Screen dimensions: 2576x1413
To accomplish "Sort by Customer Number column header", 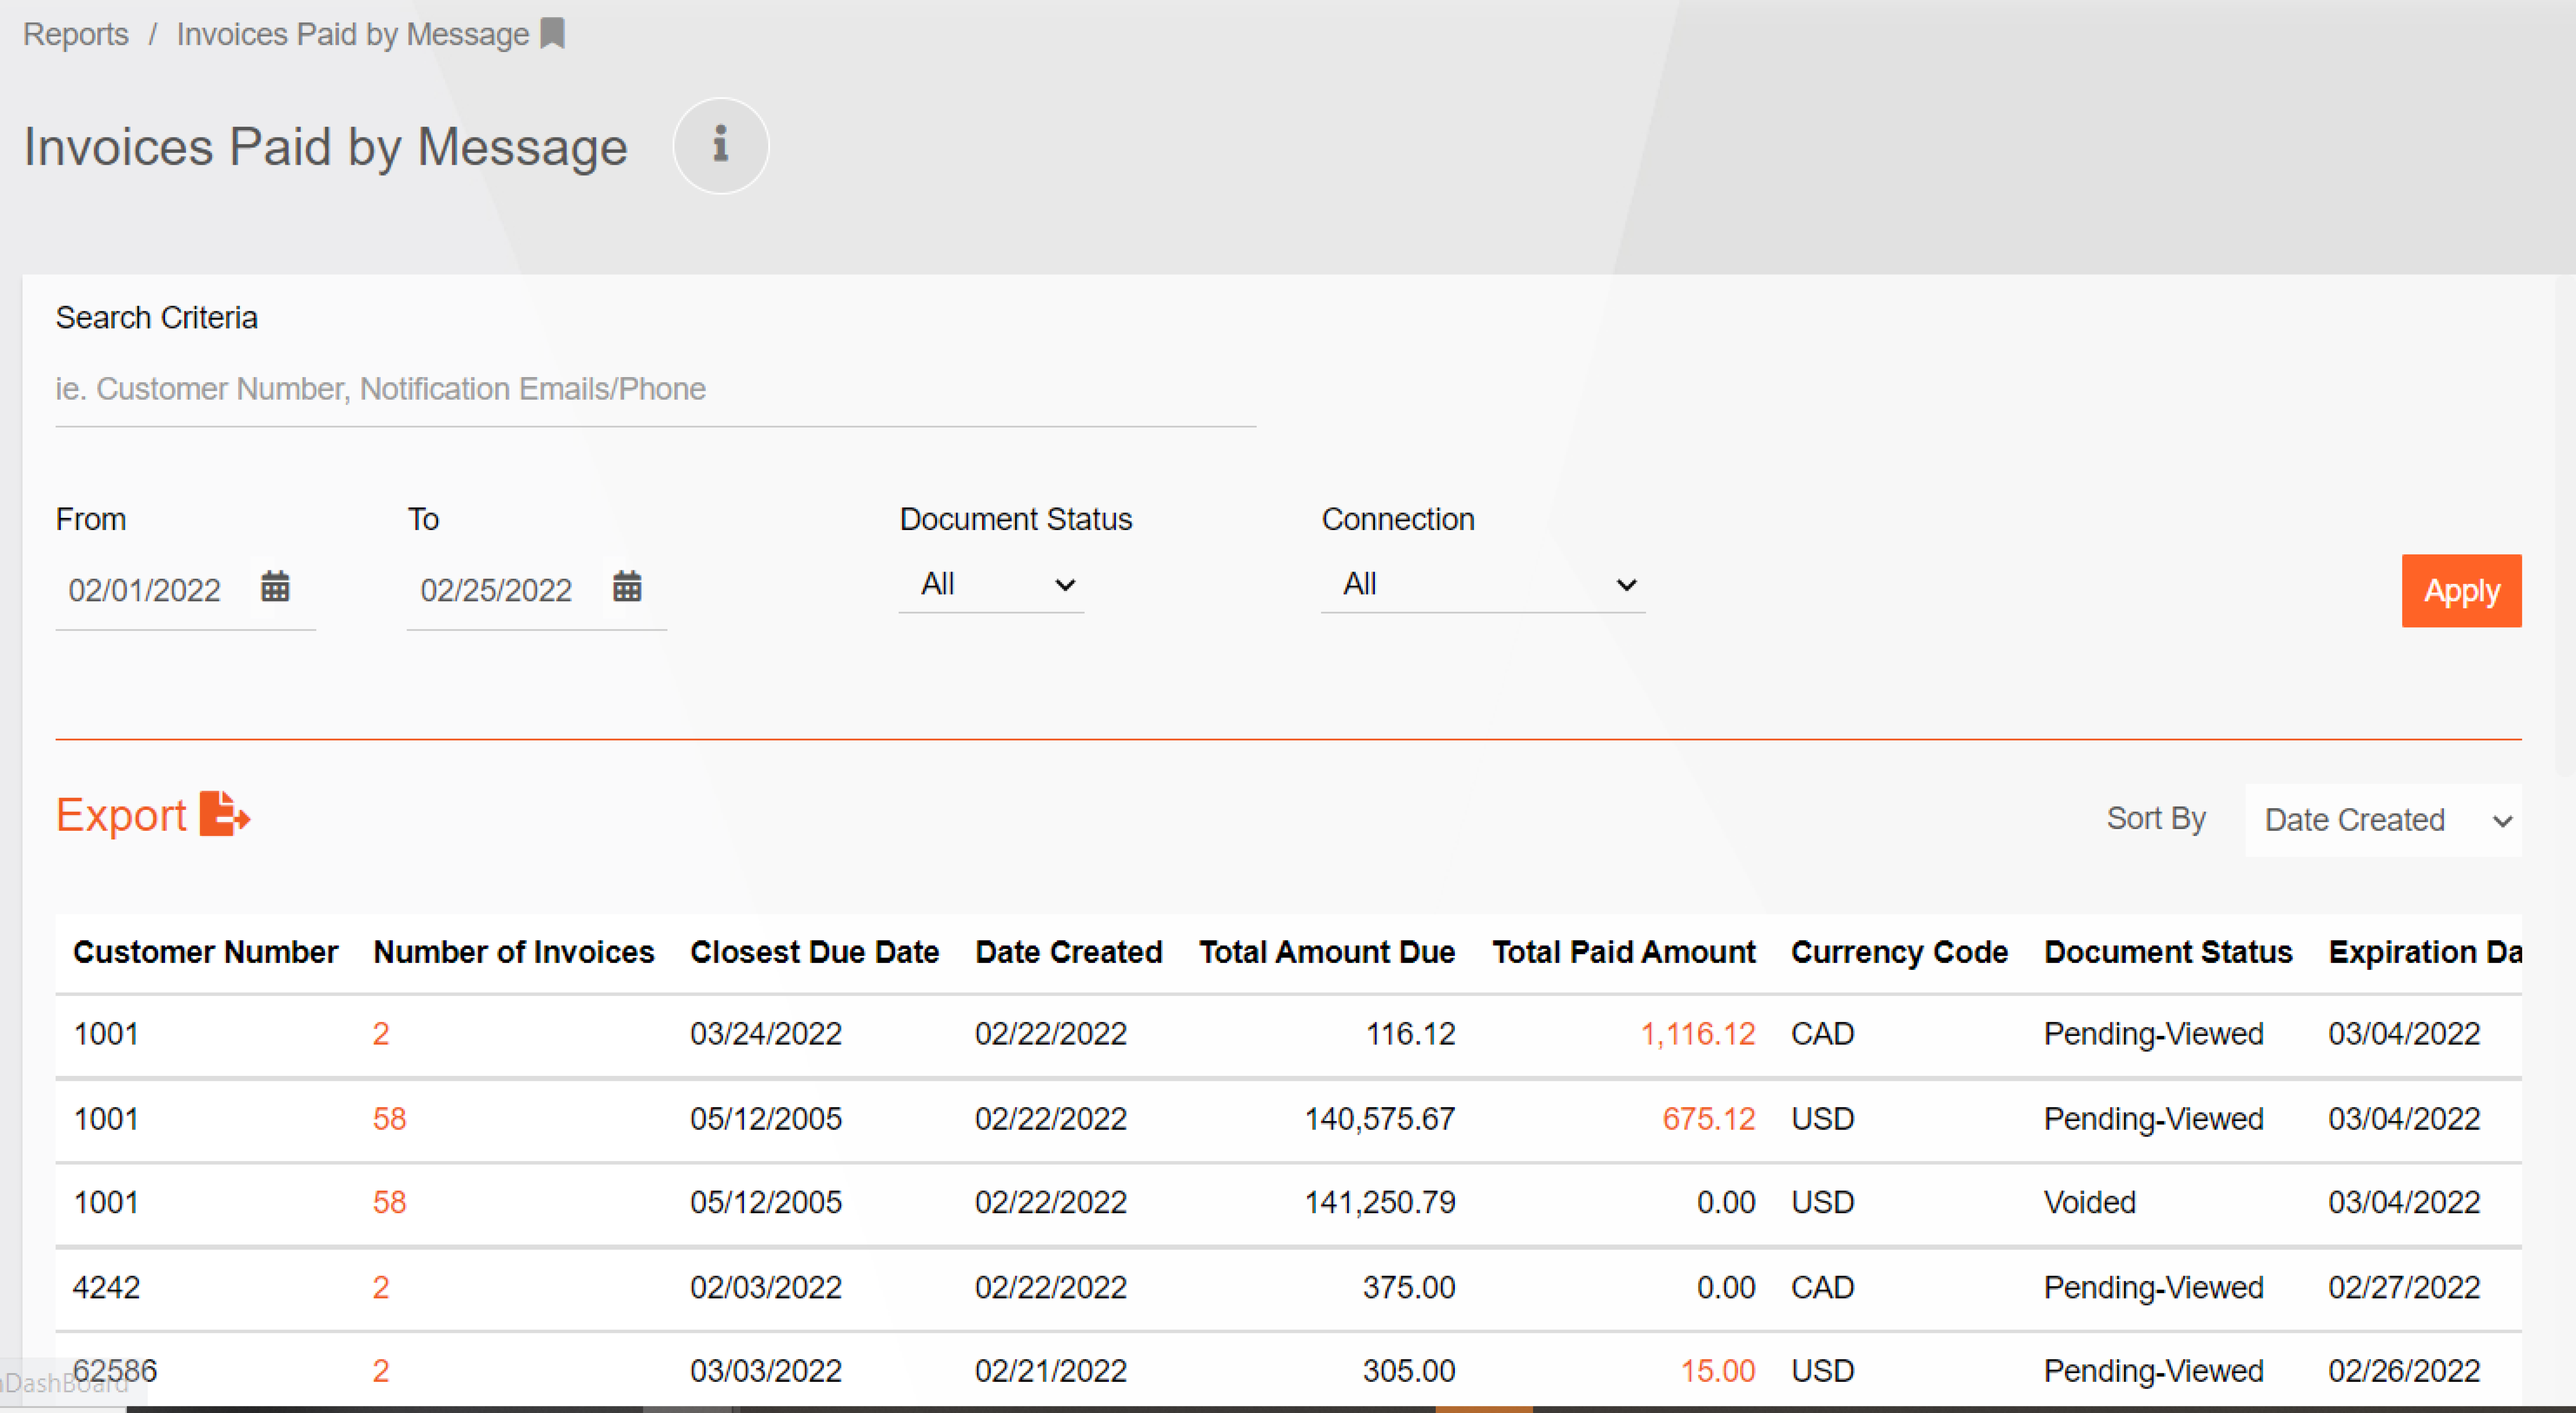I will pos(206,952).
